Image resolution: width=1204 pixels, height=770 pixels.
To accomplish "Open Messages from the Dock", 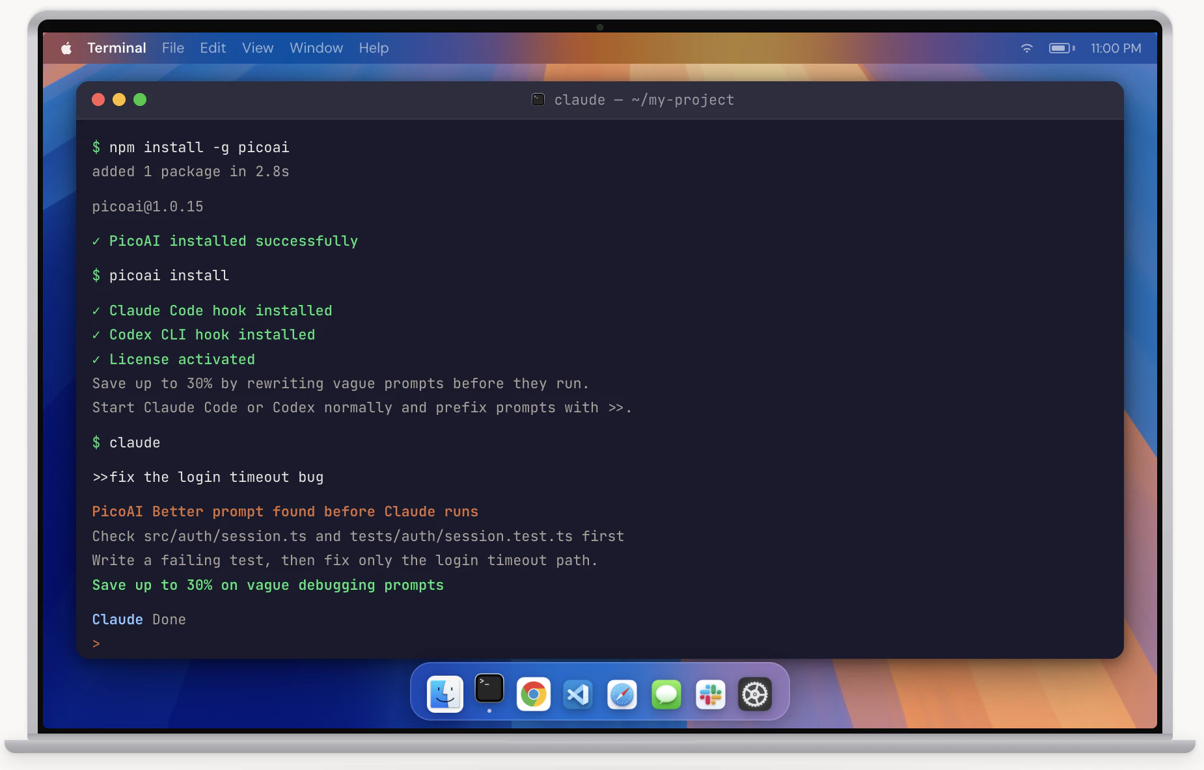I will click(x=666, y=694).
